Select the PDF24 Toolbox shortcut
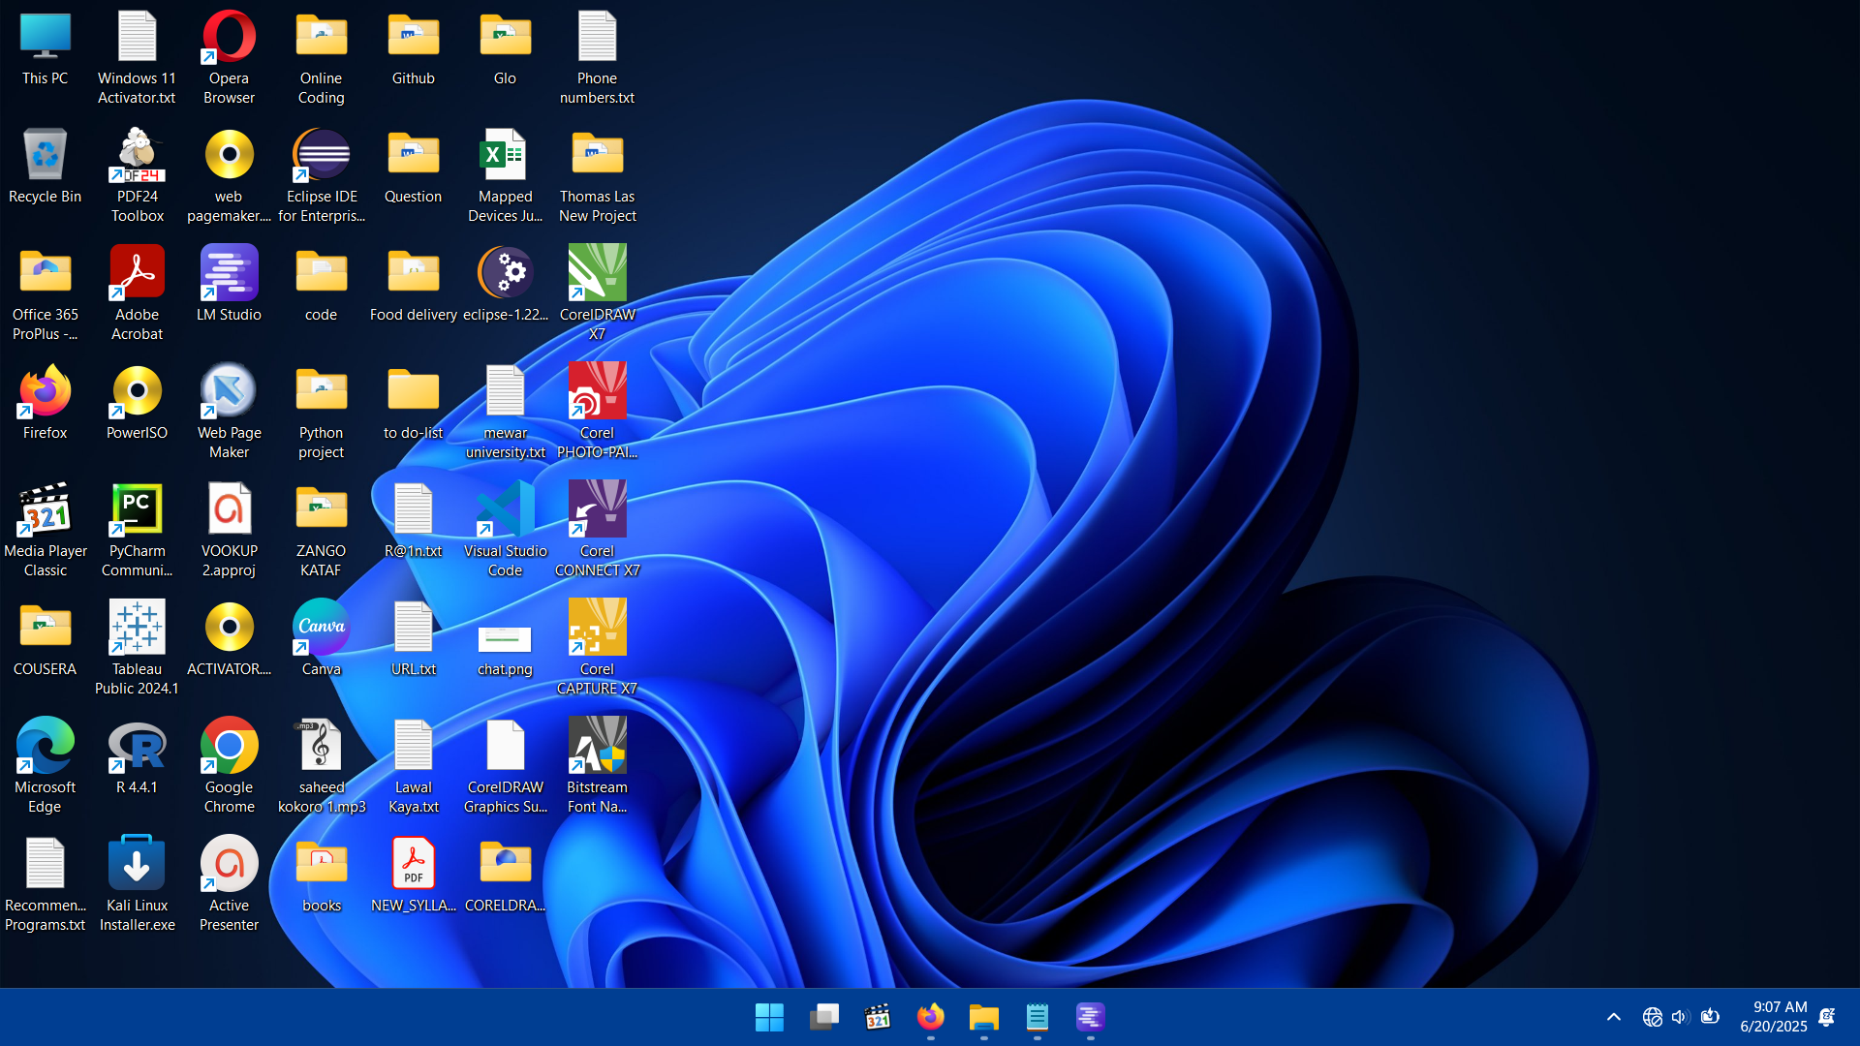The image size is (1860, 1046). (138, 176)
